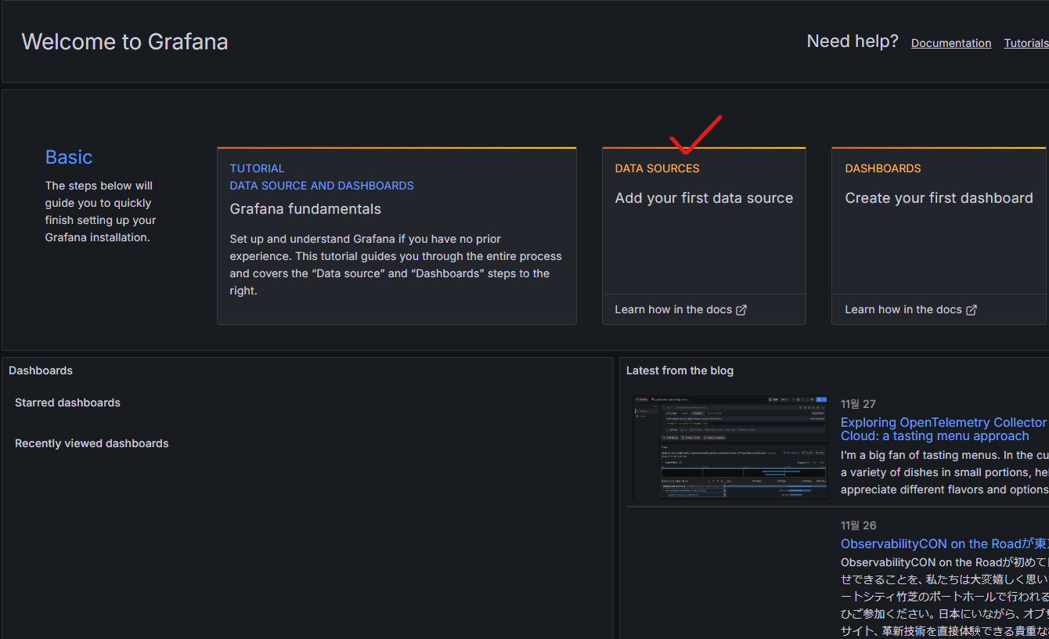The image size is (1049, 639).
Task: Click the external link icon beside Data Sources docs
Action: (741, 309)
